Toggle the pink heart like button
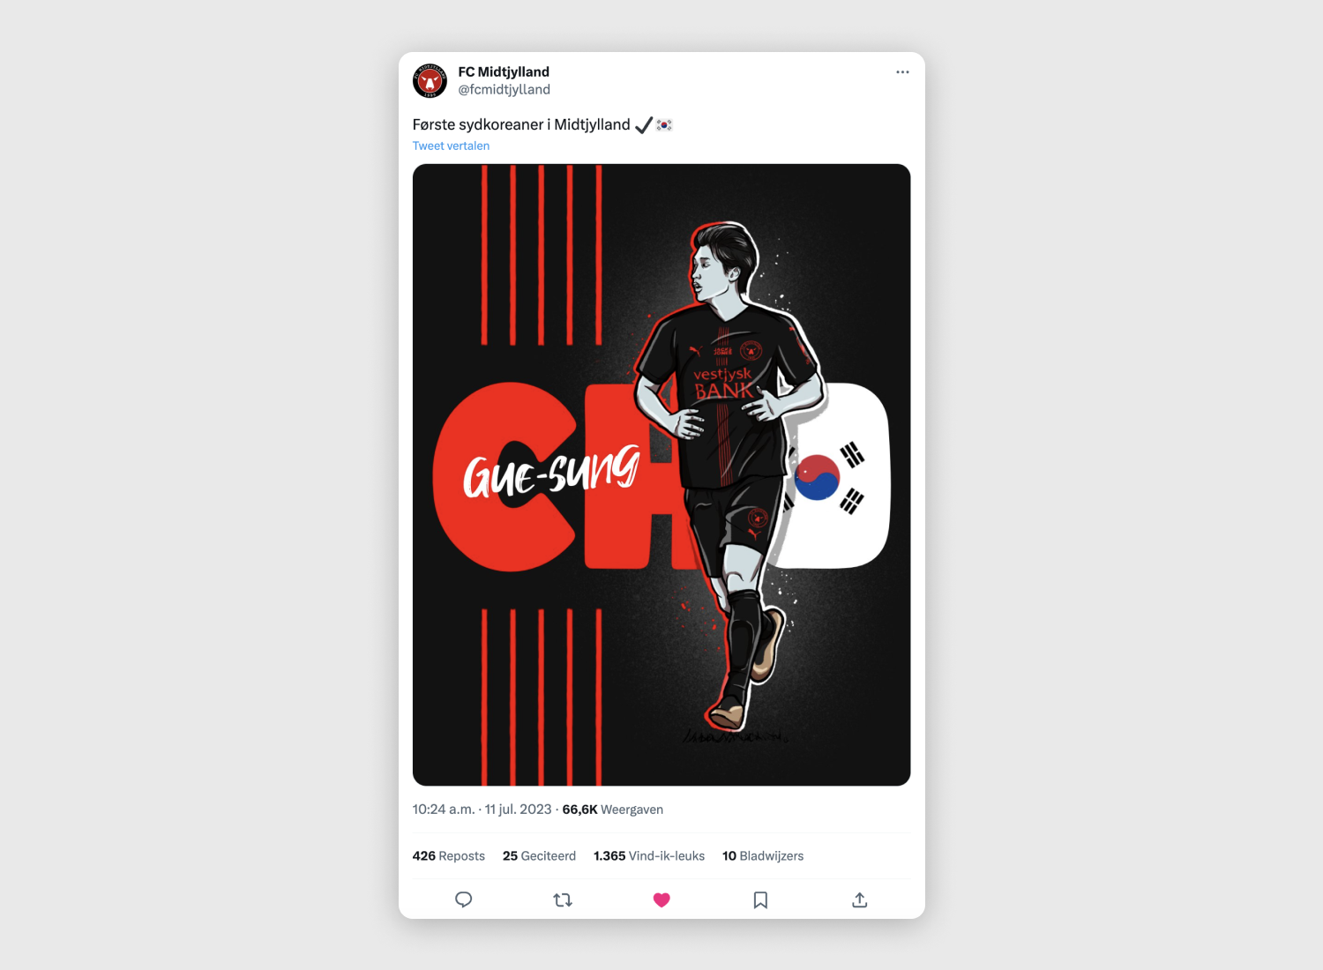 point(661,899)
